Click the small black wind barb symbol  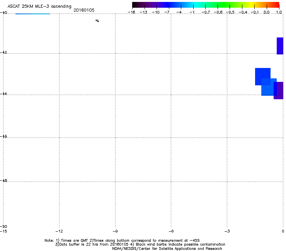click(97, 21)
